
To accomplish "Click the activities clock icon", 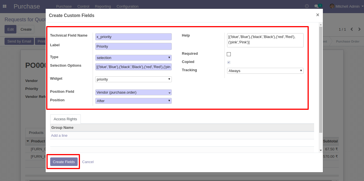I will tap(307, 6).
